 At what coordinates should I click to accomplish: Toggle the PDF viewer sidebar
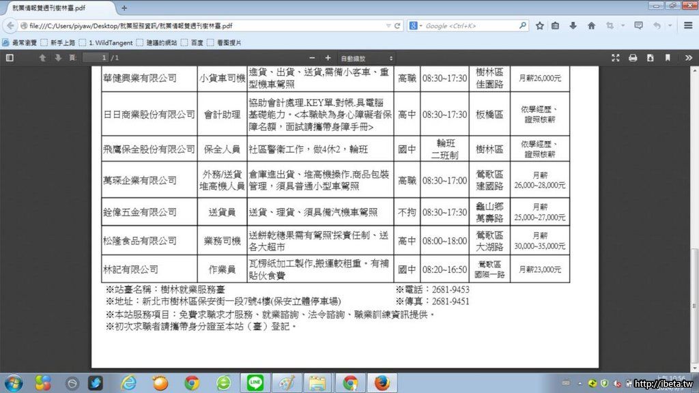pyautogui.click(x=10, y=58)
